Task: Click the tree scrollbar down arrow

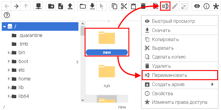Action: [x=83, y=100]
